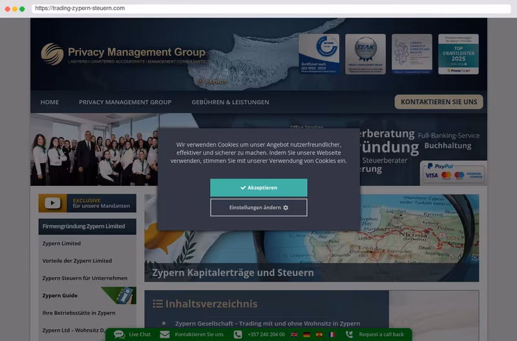Image resolution: width=517 pixels, height=341 pixels.
Task: Click the envelope icon in bottom bar
Action: 165,335
